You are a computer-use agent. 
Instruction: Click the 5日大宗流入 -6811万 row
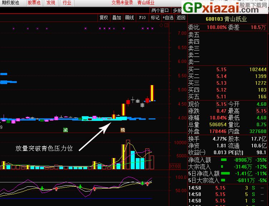point(227,180)
